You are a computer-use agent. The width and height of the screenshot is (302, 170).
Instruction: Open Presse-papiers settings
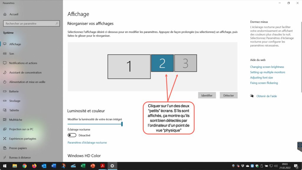(x=18, y=148)
